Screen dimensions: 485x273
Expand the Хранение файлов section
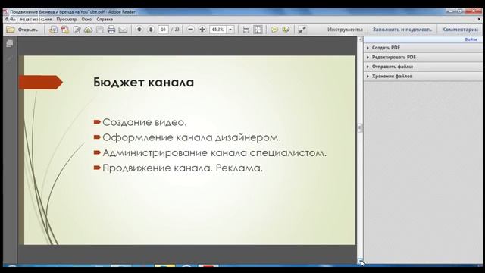point(423,76)
